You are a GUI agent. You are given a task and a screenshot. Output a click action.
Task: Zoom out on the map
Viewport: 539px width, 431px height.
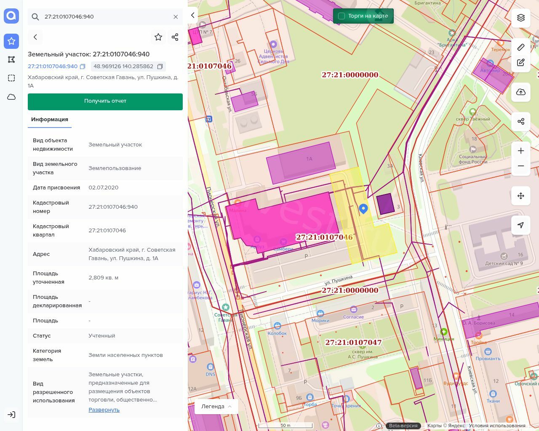[521, 166]
